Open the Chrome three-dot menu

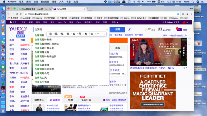coord(191,14)
